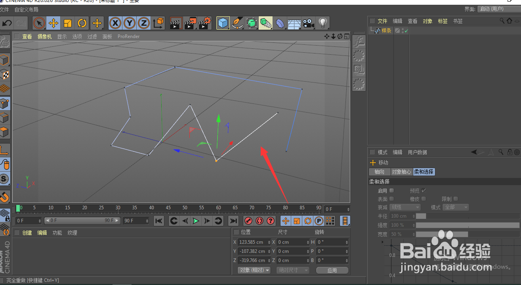This screenshot has height=285, width=521.
Task: Open the 显示 viewport menu
Action: tap(62, 36)
